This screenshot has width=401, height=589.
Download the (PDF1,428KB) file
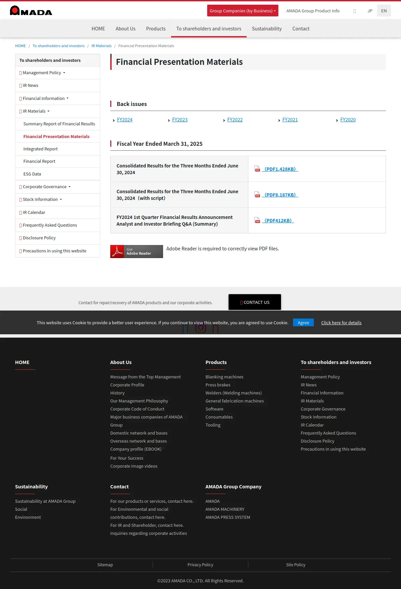pos(280,169)
